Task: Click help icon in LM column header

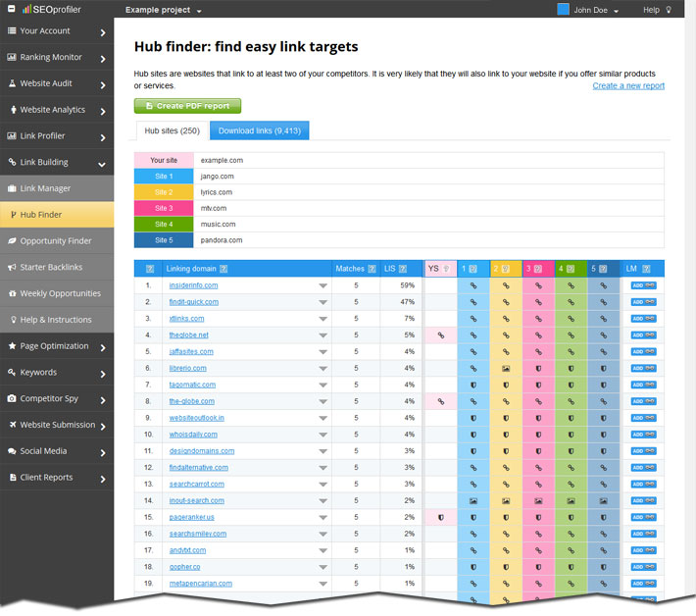Action: 646,269
